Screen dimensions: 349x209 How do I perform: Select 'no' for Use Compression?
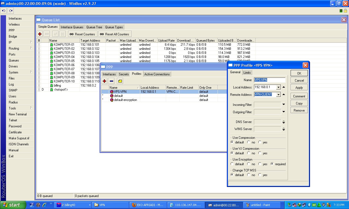249,142
